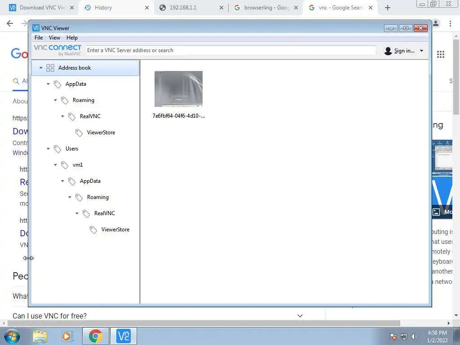Click the Address book grid icon
This screenshot has height=345, width=460.
50,68
